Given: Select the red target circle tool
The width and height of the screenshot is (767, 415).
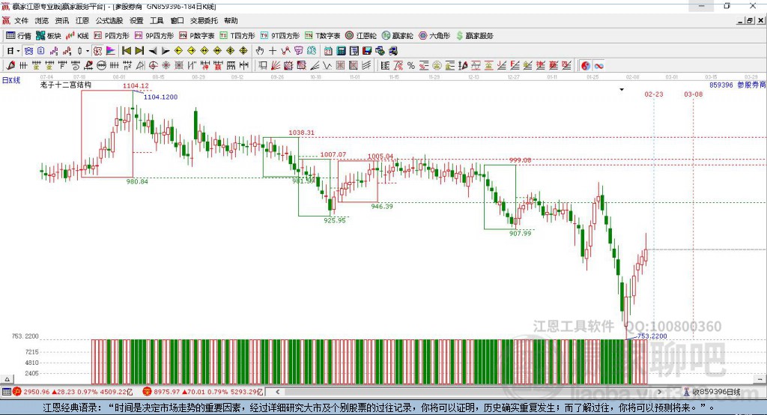Looking at the screenshot, I should point(153,66).
